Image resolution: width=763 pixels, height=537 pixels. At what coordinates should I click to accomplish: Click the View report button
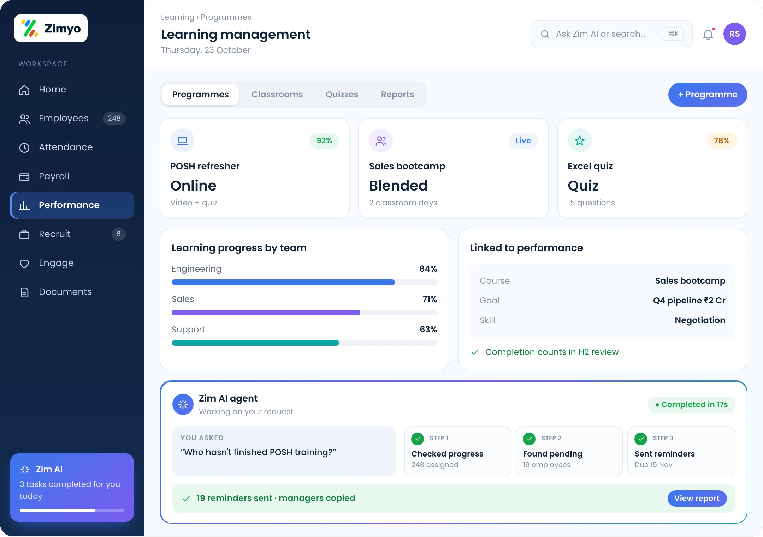697,498
